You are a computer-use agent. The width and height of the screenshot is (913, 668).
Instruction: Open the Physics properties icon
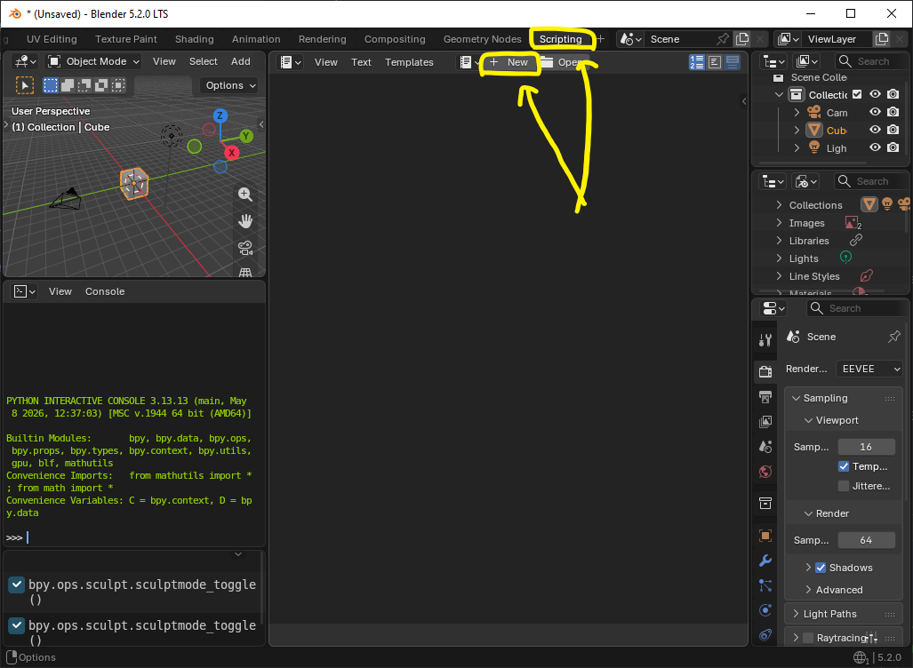click(765, 610)
